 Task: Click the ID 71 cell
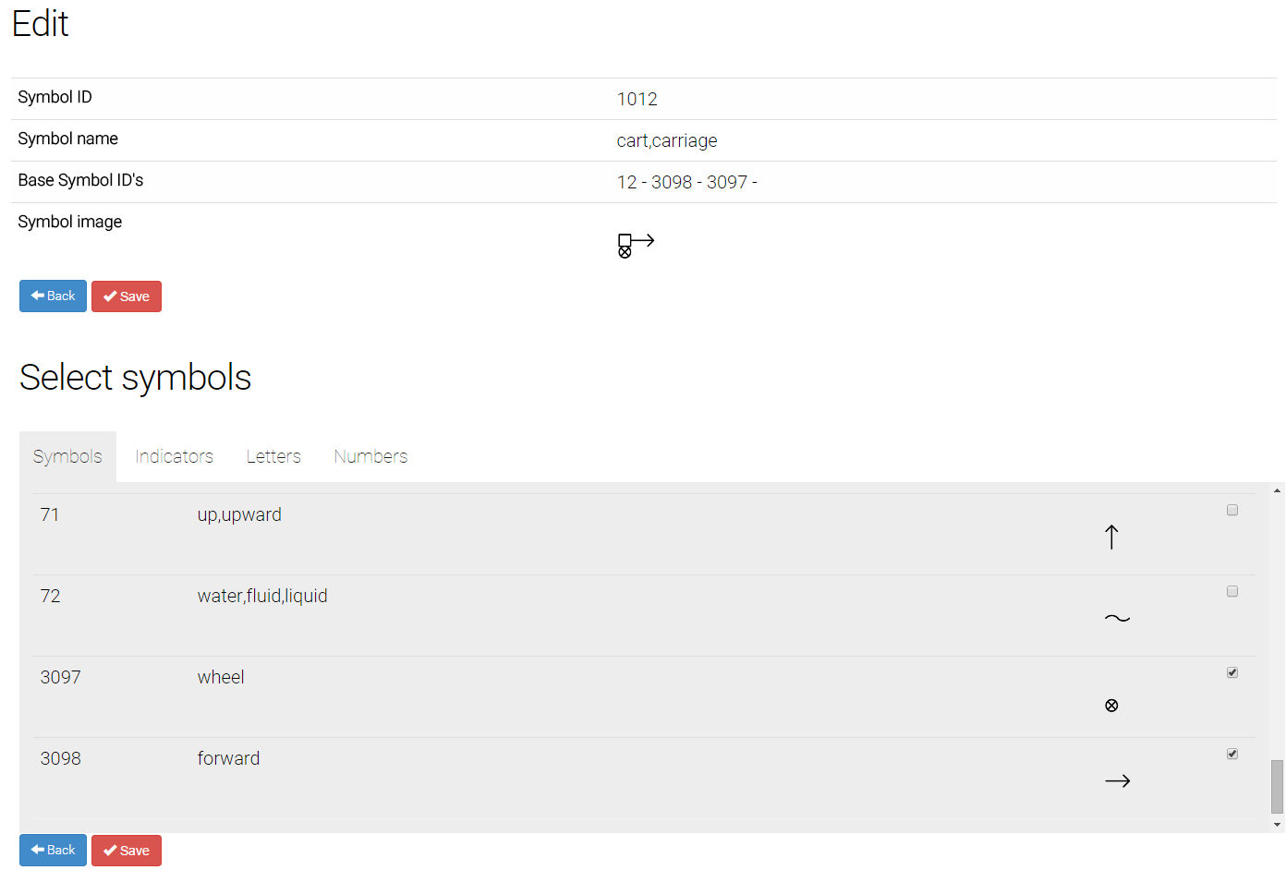point(50,514)
